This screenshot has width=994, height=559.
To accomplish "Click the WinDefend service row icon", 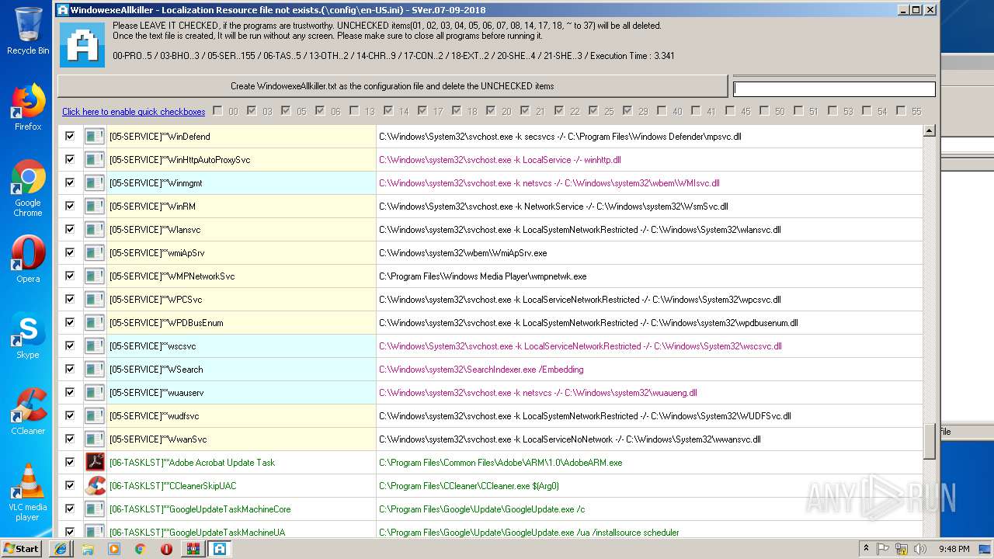I will click(x=95, y=136).
